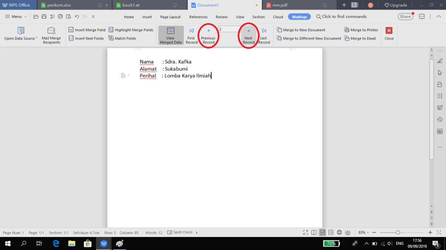Click the Next Record arrow
The height and width of the screenshot is (250, 446).
[x=249, y=31]
